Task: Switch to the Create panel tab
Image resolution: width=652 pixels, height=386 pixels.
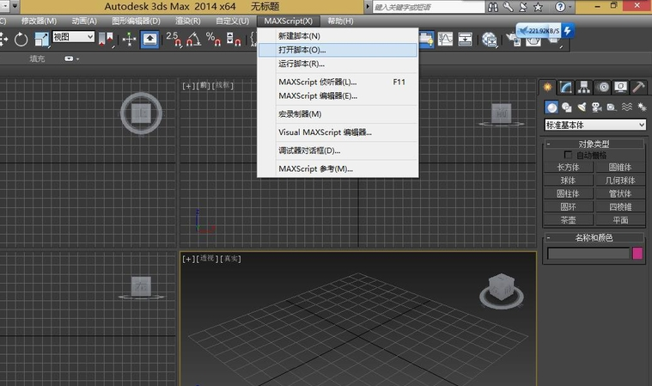Action: 548,87
